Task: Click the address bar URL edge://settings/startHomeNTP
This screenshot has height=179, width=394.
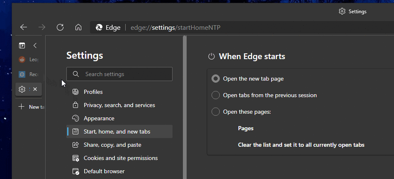Action: [175, 28]
